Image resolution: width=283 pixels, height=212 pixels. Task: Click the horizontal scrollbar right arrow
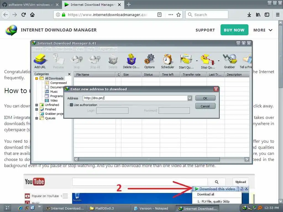(247, 159)
